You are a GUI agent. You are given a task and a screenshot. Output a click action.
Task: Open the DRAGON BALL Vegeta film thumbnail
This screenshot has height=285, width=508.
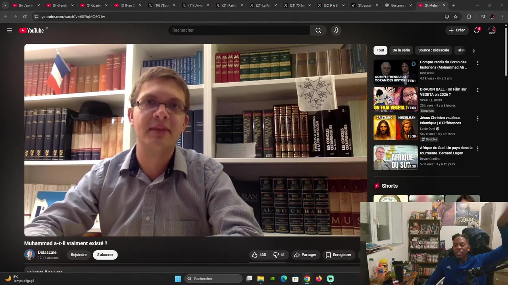point(396,99)
